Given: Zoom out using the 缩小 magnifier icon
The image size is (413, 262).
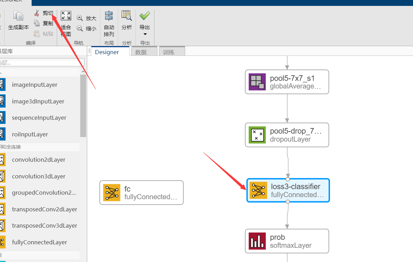Looking at the screenshot, I should pyautogui.click(x=80, y=28).
